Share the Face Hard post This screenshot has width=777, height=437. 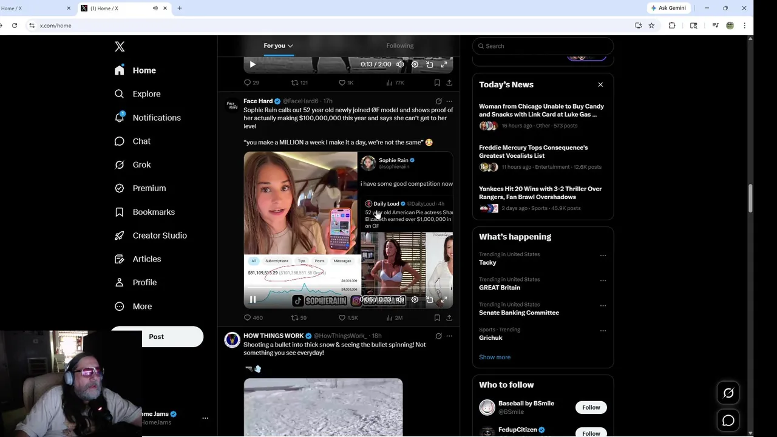[449, 317]
